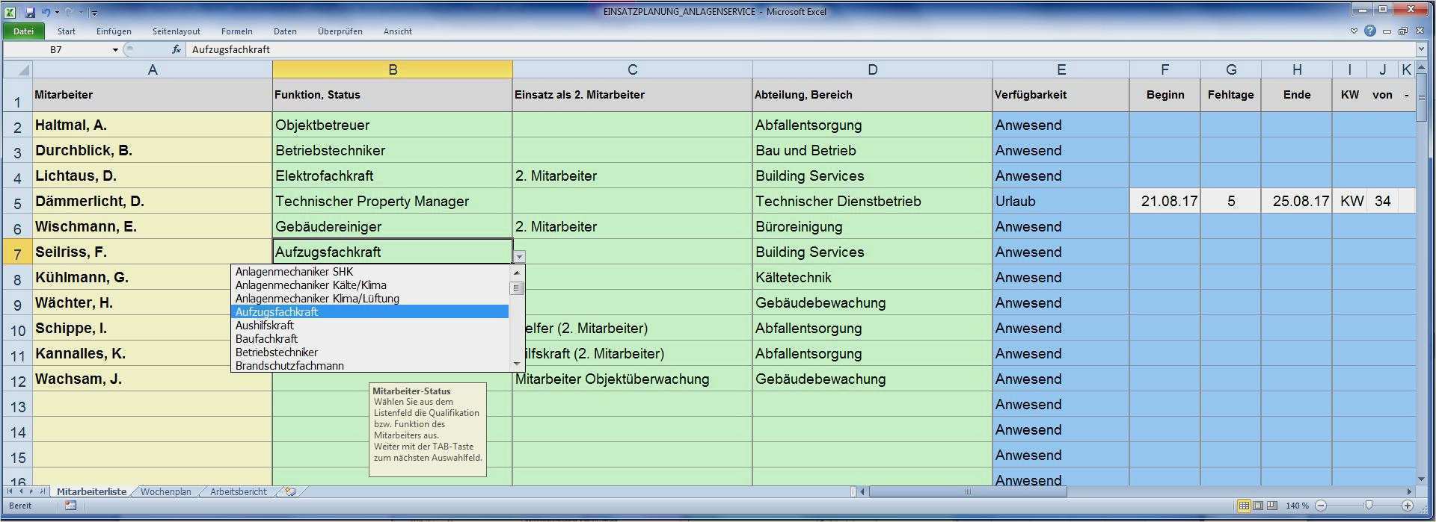The width and height of the screenshot is (1436, 522).
Task: Click the redo arrow icon
Action: 69,12
